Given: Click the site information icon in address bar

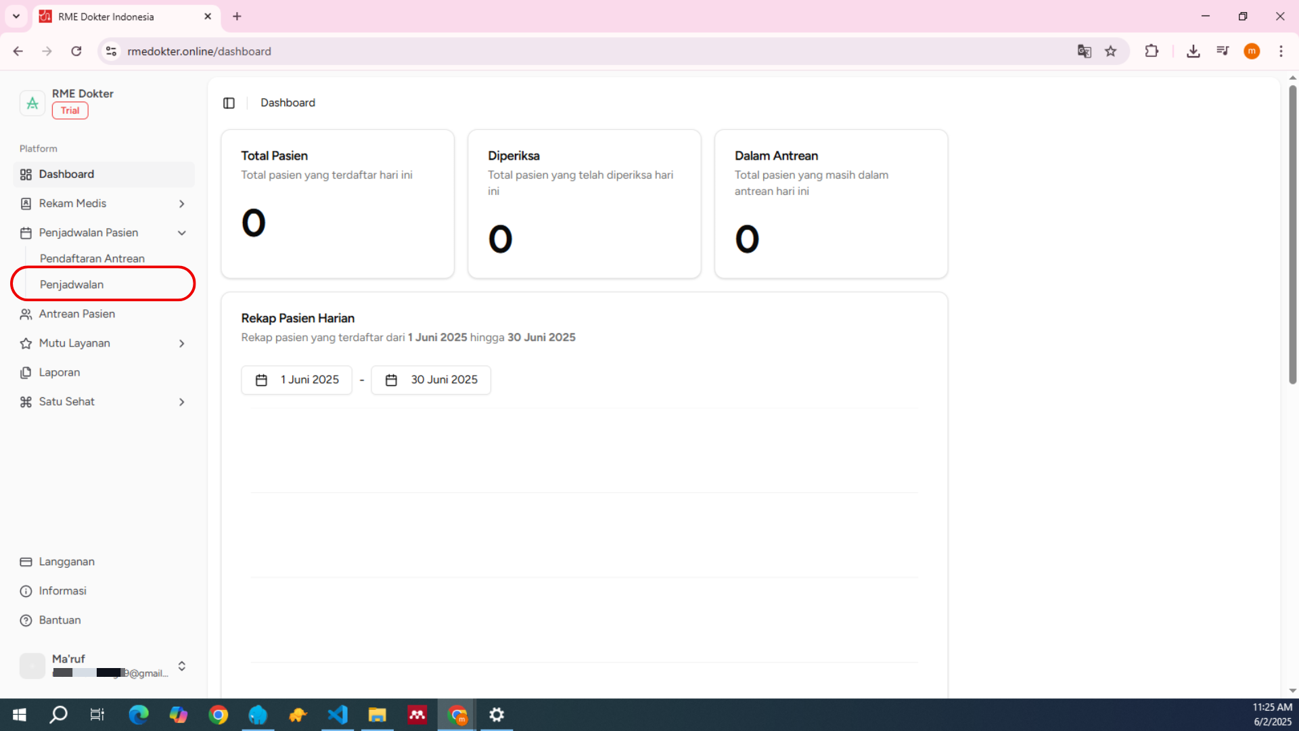Looking at the screenshot, I should 112,51.
